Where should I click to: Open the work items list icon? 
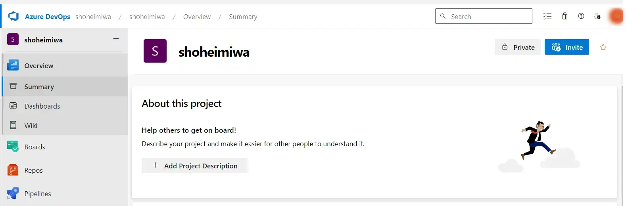[547, 16]
